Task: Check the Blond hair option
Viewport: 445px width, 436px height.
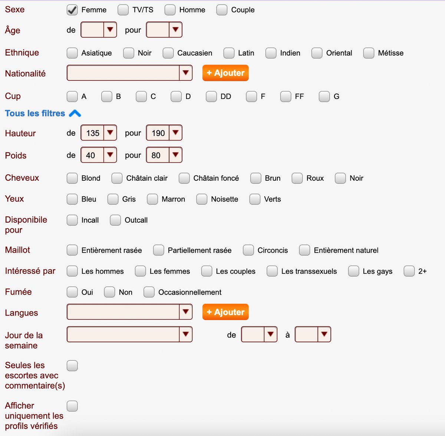Action: (x=72, y=178)
